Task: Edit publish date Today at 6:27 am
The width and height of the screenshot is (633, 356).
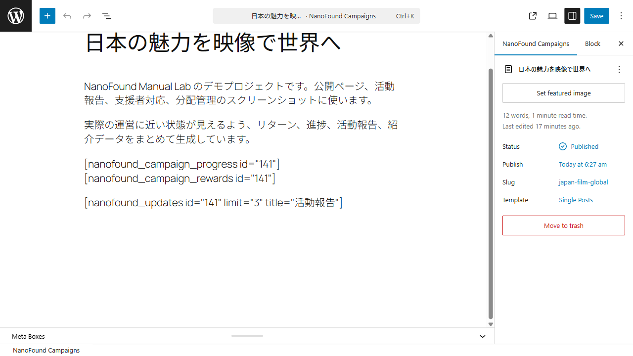Action: coord(583,164)
